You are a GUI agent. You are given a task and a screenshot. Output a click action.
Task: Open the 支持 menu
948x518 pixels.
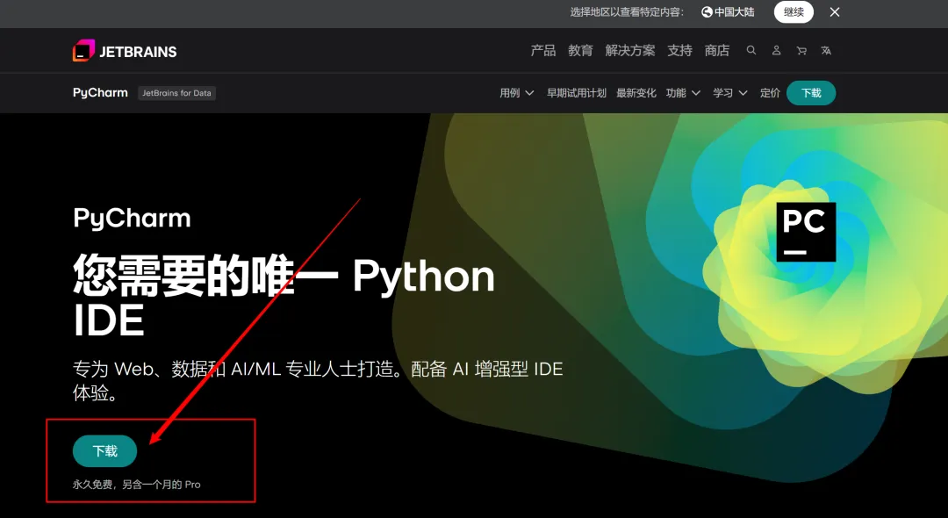click(x=679, y=51)
